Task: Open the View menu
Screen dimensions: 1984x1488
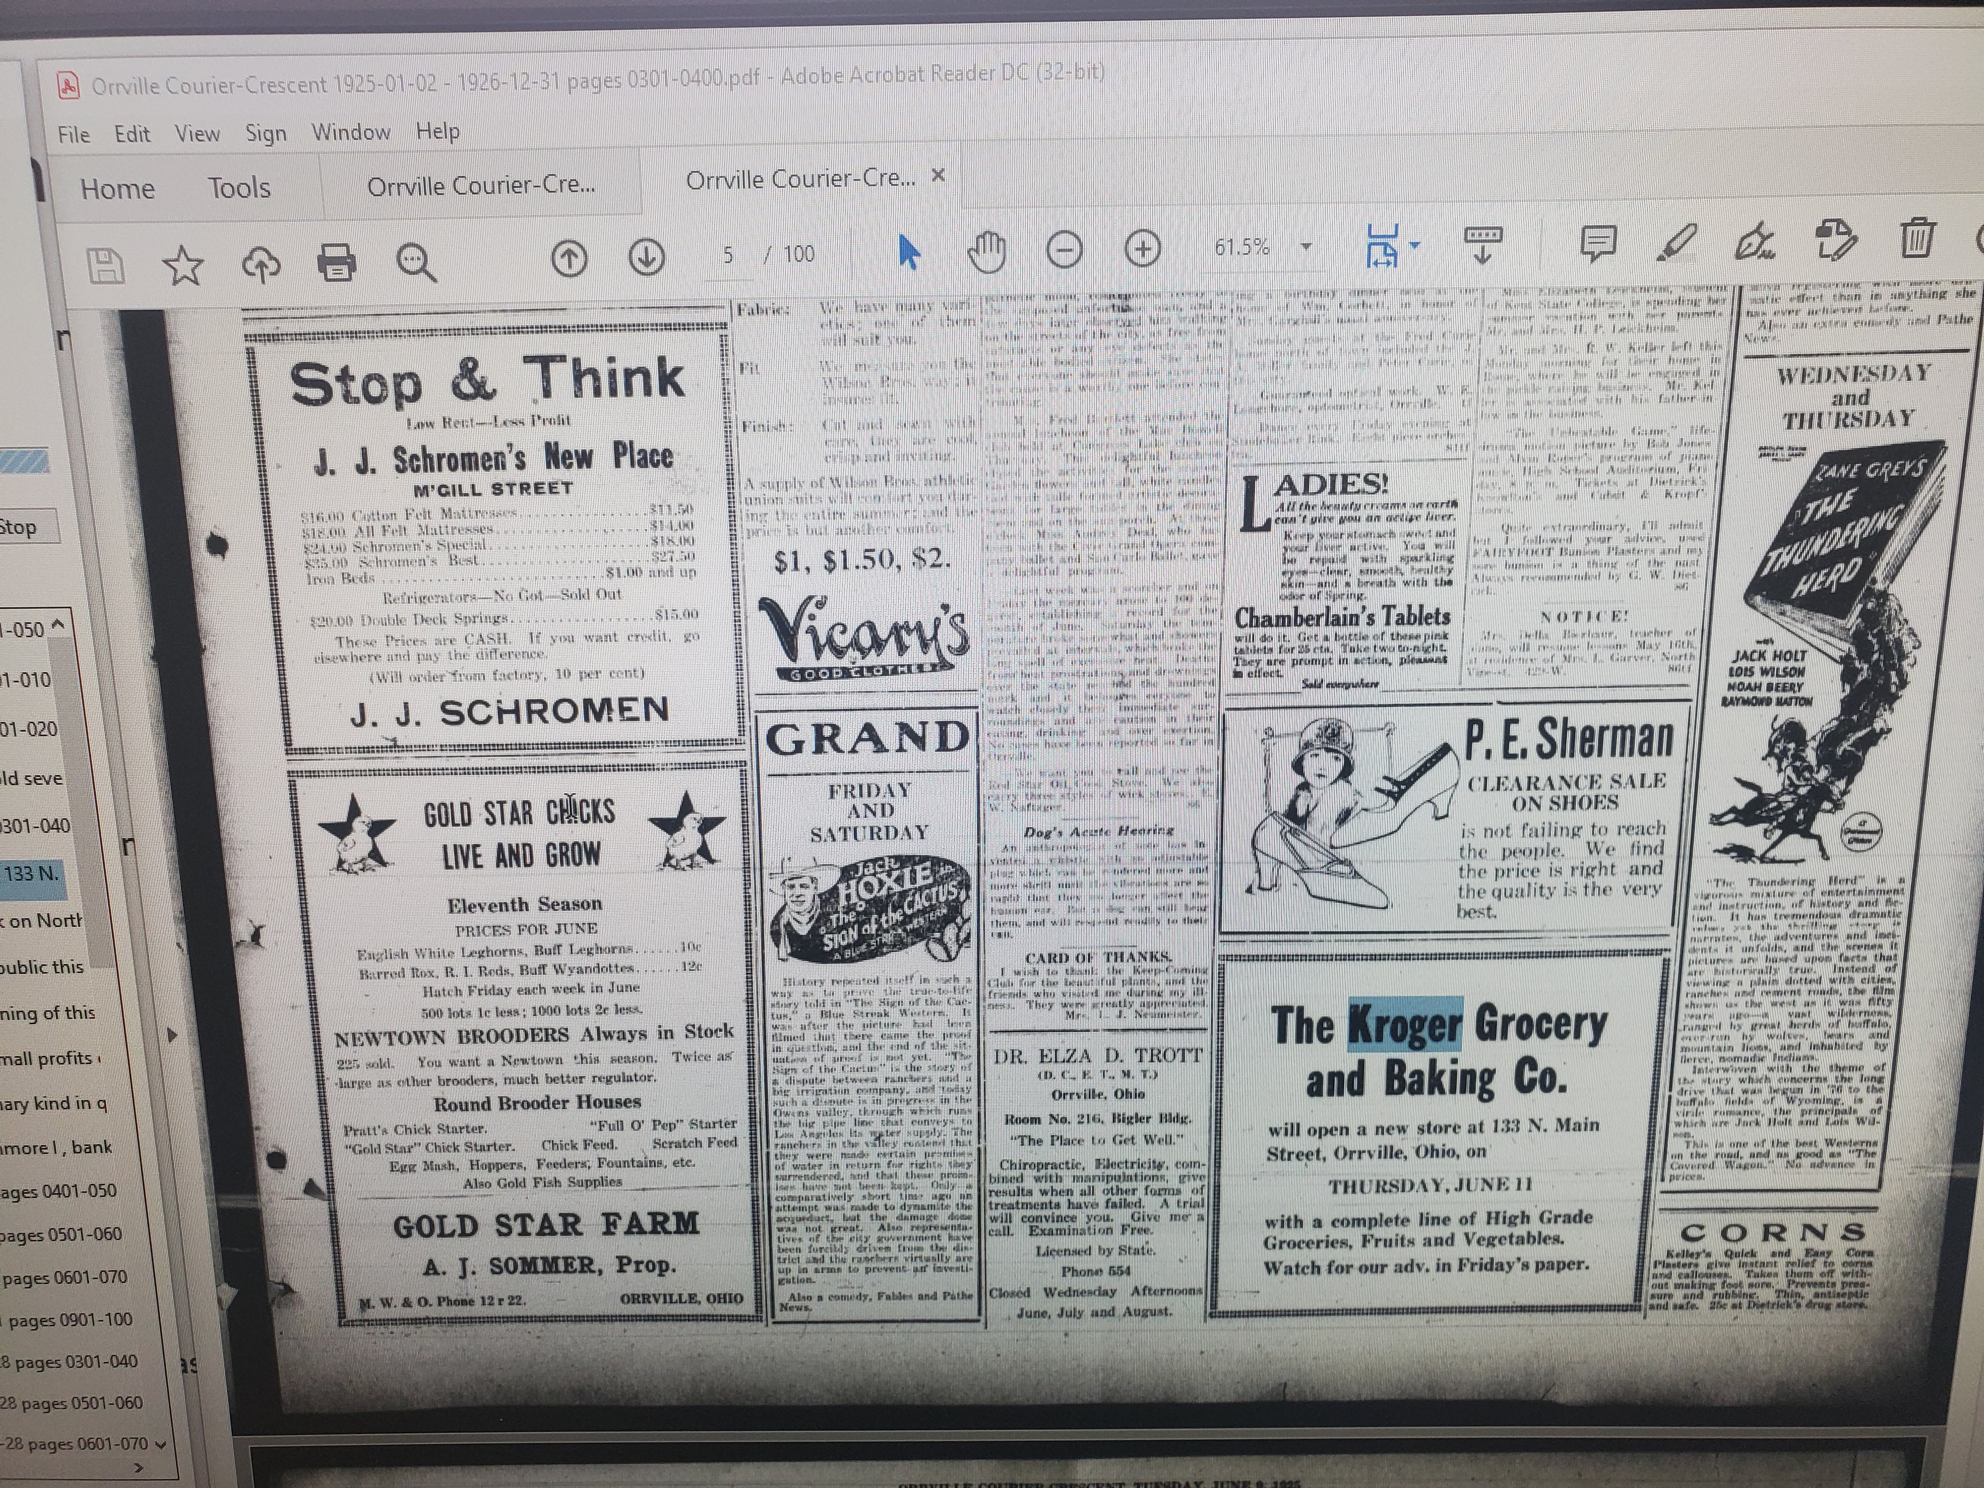Action: [196, 134]
